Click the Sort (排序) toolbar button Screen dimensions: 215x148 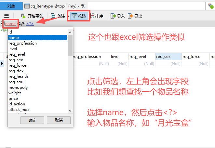click(97, 16)
